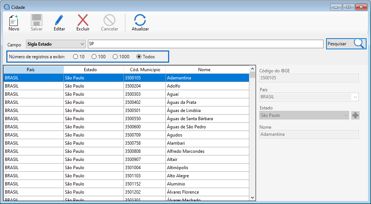Select the 10 records radio option
The image size is (371, 204).
point(76,57)
